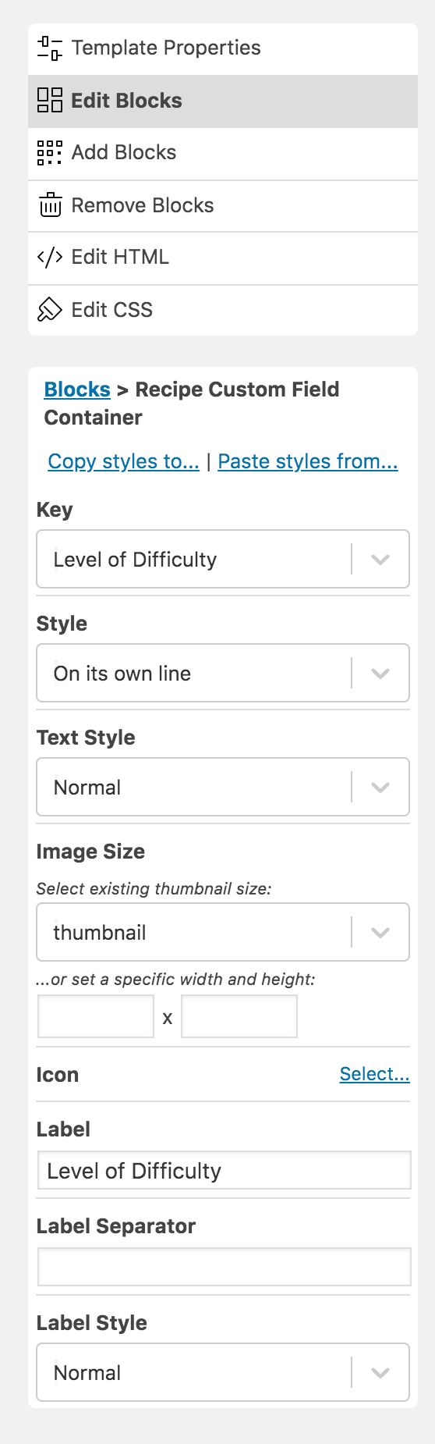Image resolution: width=435 pixels, height=1444 pixels.
Task: Click the Blocks breadcrumb link
Action: 77,389
